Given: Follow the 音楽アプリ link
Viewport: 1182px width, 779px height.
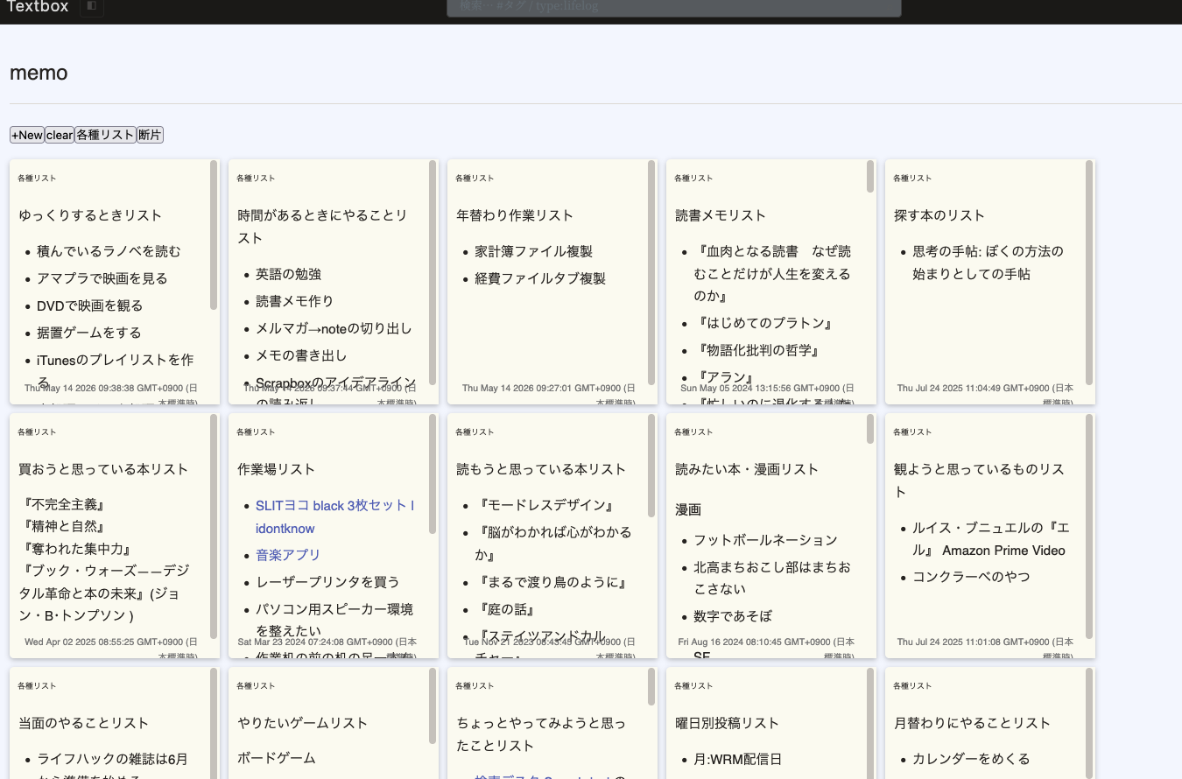Looking at the screenshot, I should point(288,555).
